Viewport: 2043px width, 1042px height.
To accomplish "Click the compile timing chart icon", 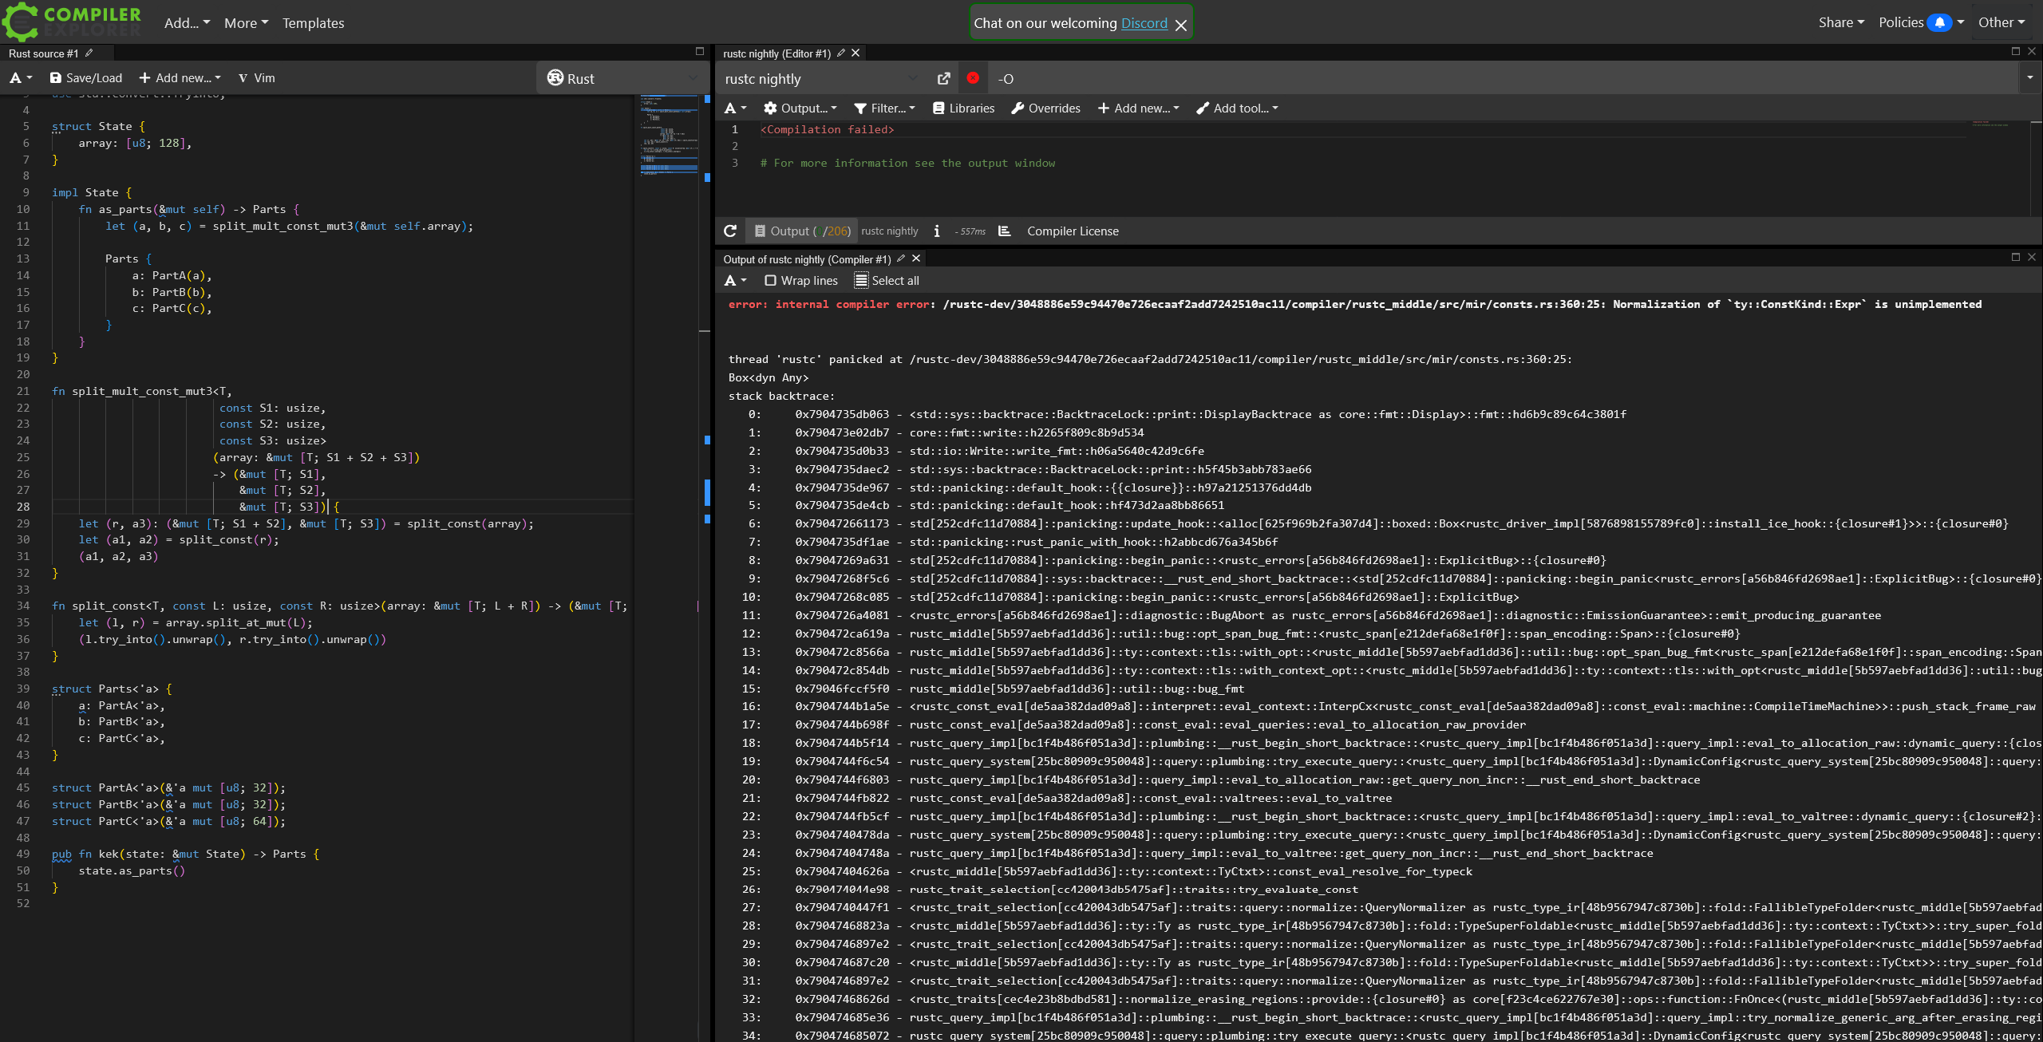I will click(x=1004, y=231).
